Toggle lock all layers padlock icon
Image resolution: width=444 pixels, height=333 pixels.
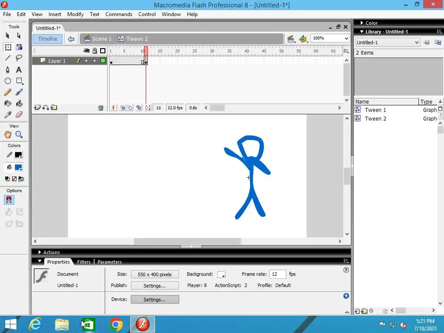tap(95, 51)
